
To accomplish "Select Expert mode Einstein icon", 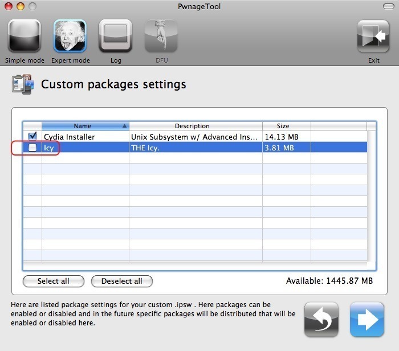I will (70, 36).
